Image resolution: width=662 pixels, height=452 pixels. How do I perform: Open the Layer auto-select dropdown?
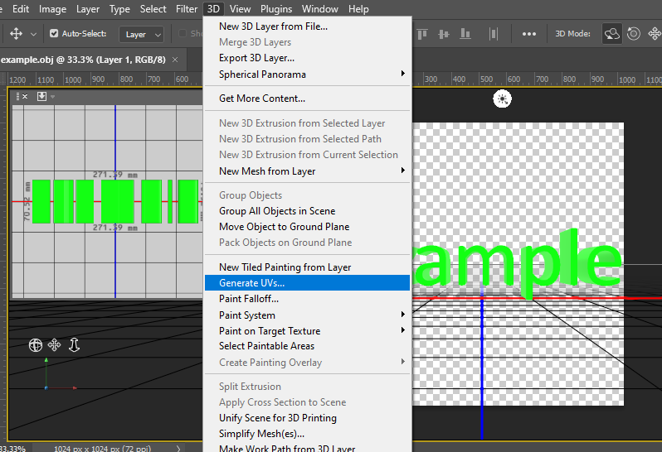click(x=142, y=35)
